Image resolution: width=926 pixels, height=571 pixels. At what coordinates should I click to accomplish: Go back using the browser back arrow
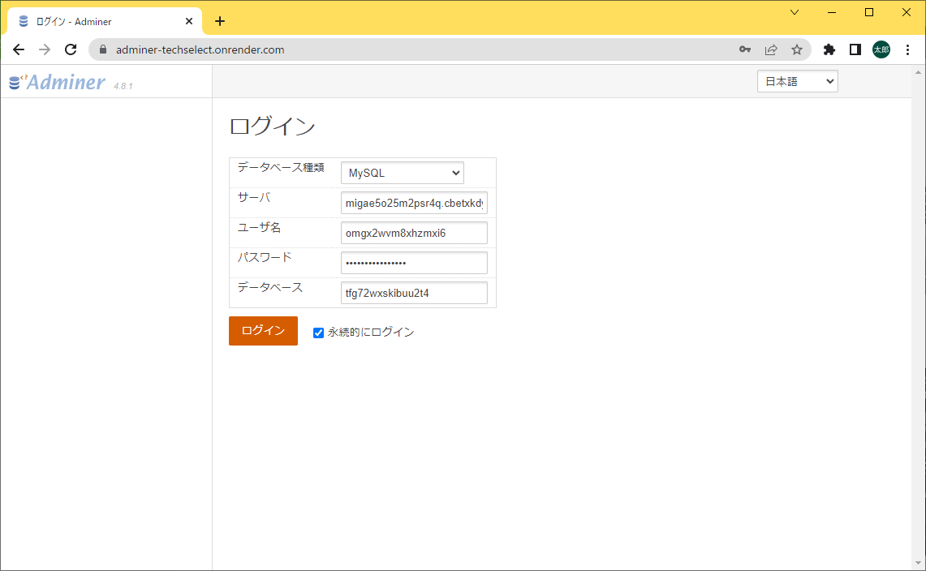click(19, 49)
